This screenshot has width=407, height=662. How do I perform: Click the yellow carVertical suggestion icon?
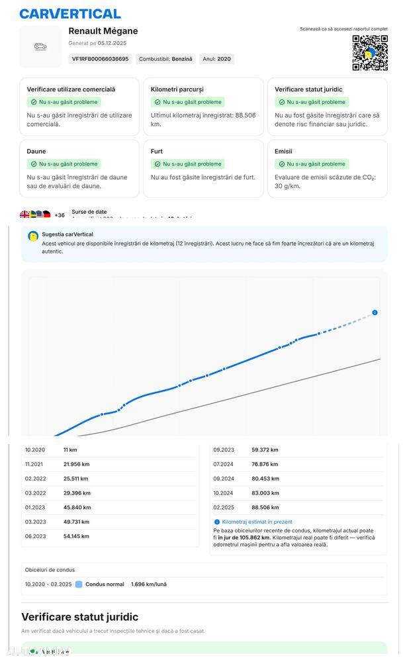point(32,235)
